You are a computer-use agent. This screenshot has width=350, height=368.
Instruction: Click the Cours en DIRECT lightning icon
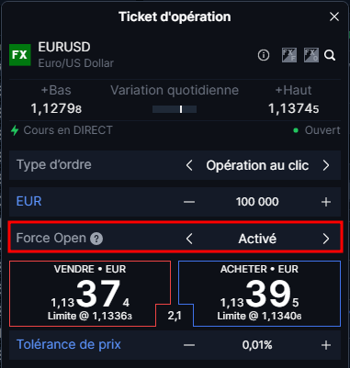pos(15,130)
